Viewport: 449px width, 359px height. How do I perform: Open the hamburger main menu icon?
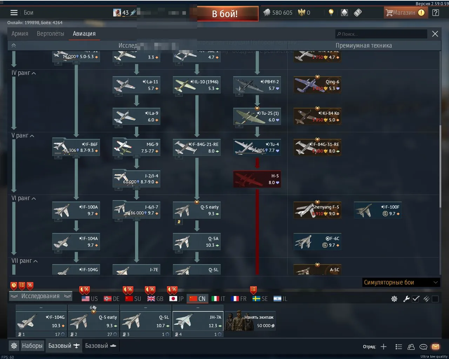(14, 13)
